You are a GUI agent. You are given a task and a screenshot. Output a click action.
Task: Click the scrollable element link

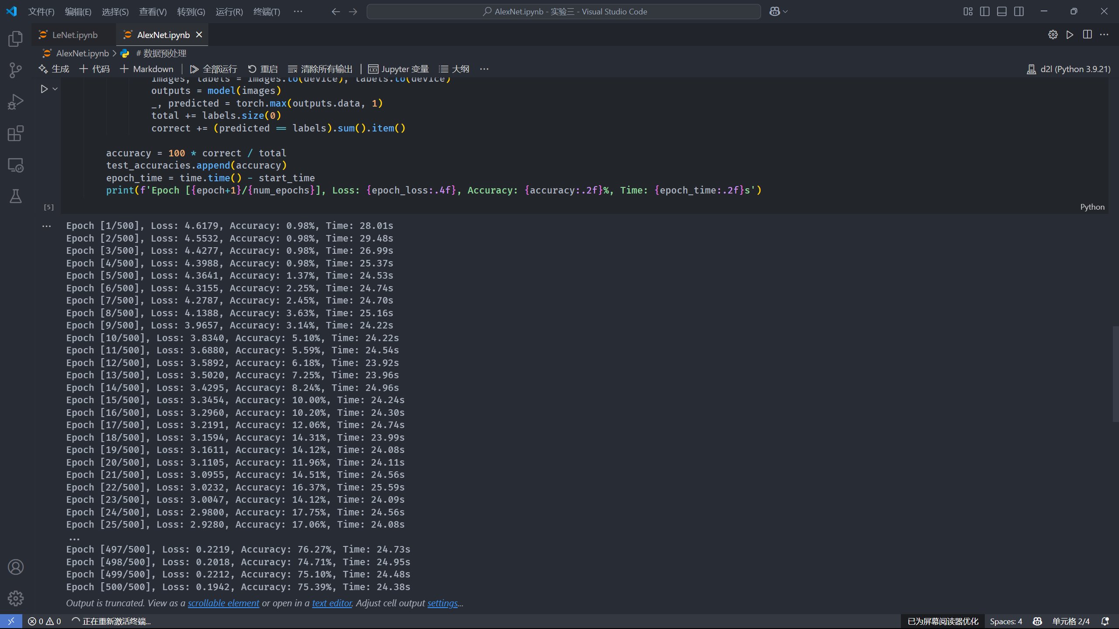tap(223, 603)
